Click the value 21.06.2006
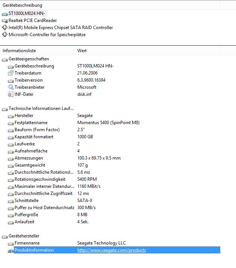This screenshot has height=268, width=236. [87, 73]
